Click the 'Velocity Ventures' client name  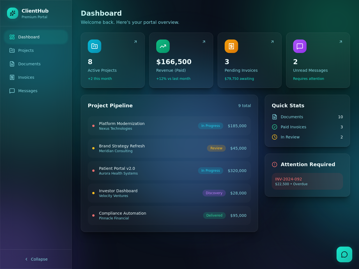[x=114, y=196]
